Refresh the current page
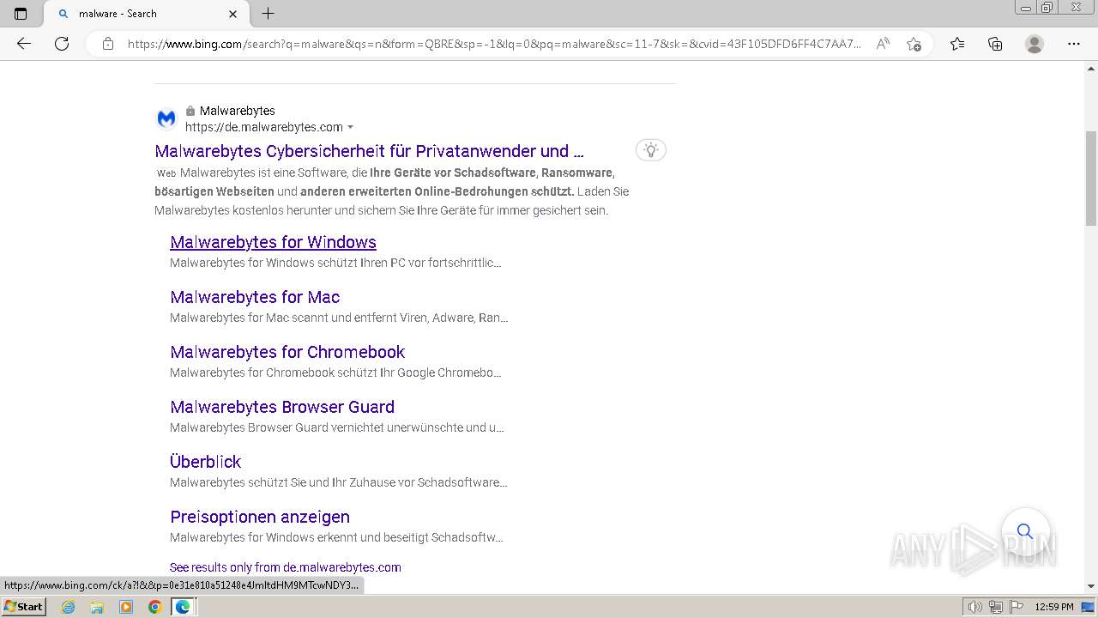This screenshot has height=618, width=1098. (62, 44)
